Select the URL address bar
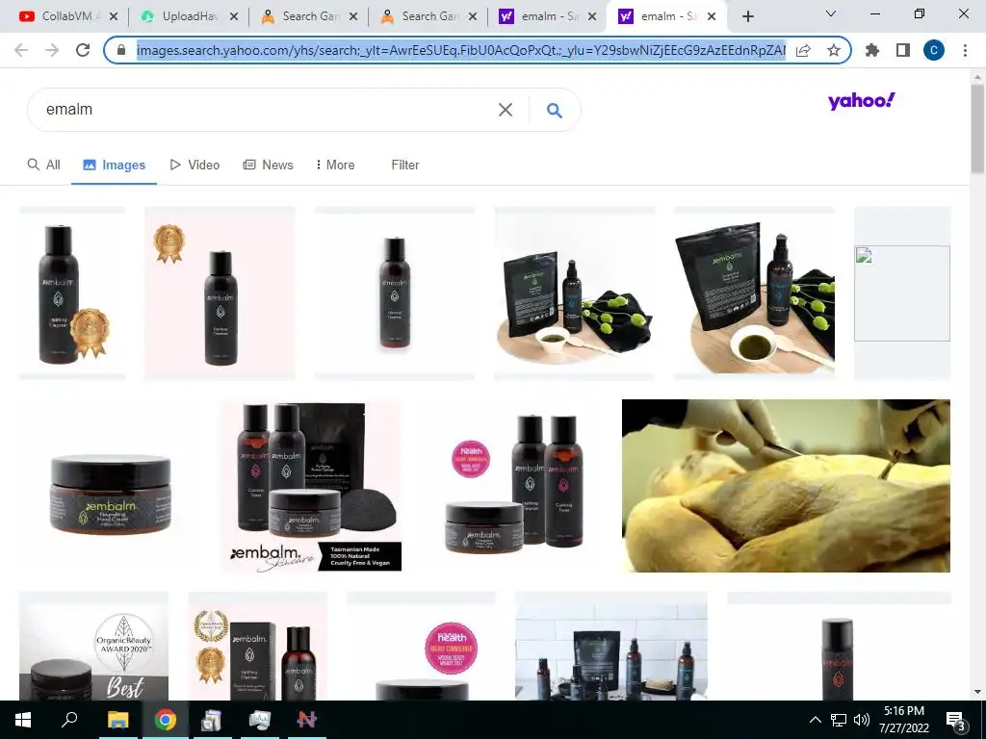The width and height of the screenshot is (986, 739). [x=461, y=50]
